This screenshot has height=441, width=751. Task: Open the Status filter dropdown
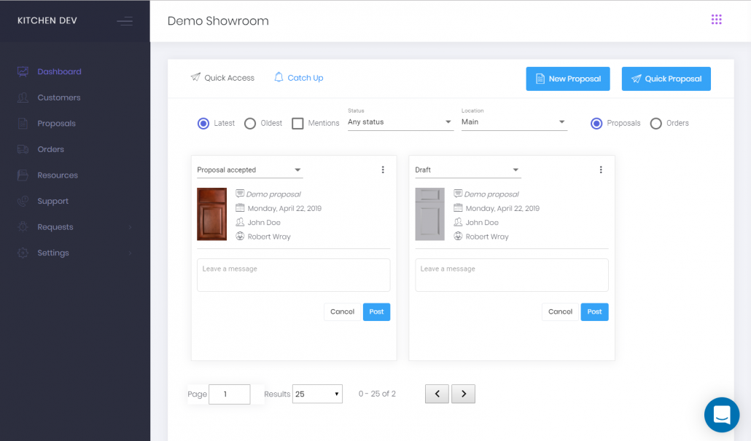[400, 121]
